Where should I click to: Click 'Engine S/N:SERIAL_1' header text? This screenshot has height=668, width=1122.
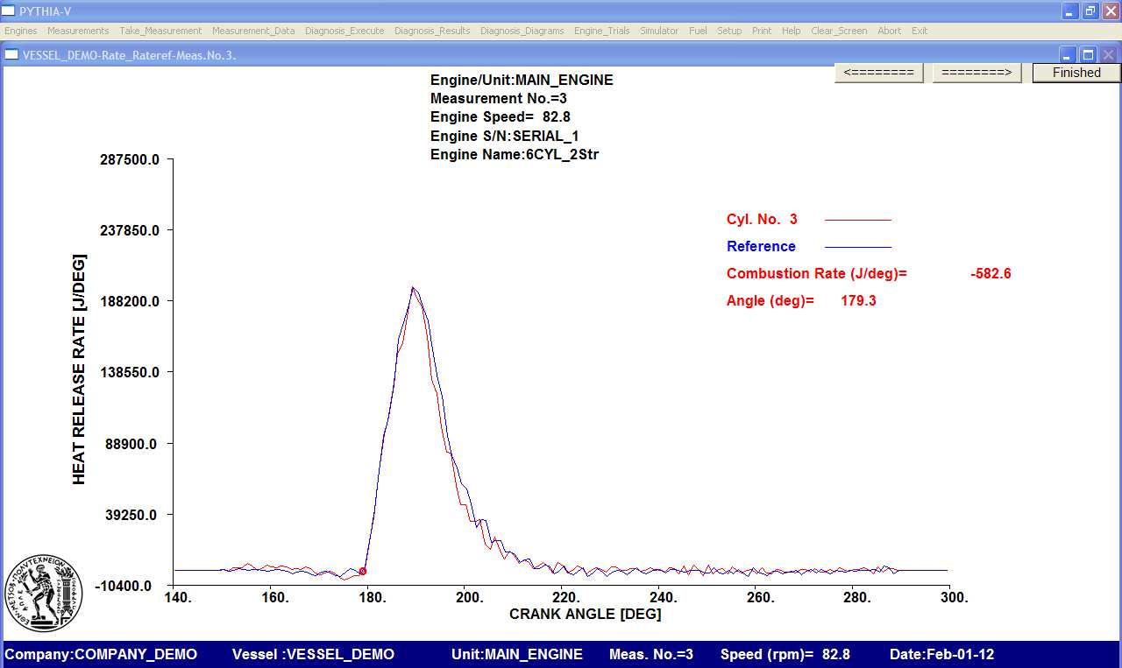(504, 136)
